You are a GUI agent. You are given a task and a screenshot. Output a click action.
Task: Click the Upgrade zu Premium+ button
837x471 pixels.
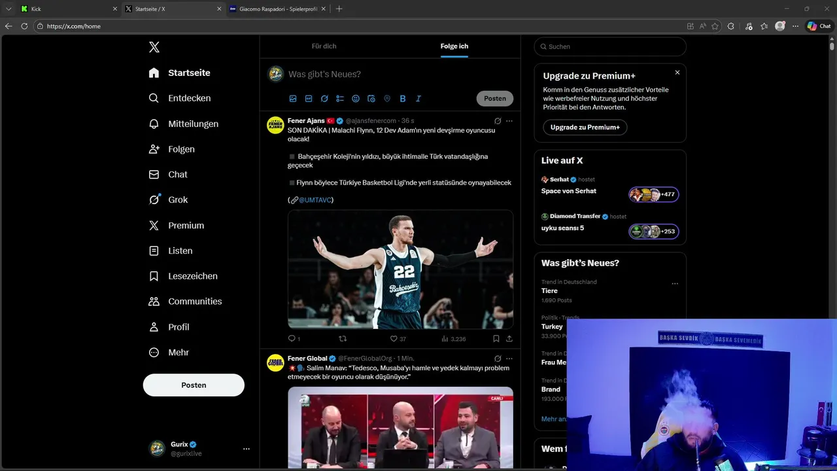(585, 128)
